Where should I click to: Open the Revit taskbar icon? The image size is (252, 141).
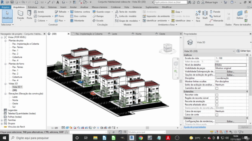coord(132,138)
